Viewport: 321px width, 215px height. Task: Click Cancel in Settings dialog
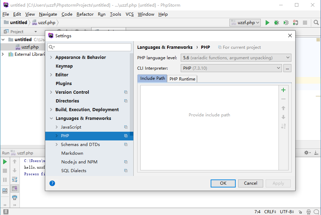(x=251, y=183)
